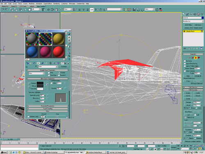Select the Move transform tool
This screenshot has width=205, height=154.
click(x=48, y=10)
